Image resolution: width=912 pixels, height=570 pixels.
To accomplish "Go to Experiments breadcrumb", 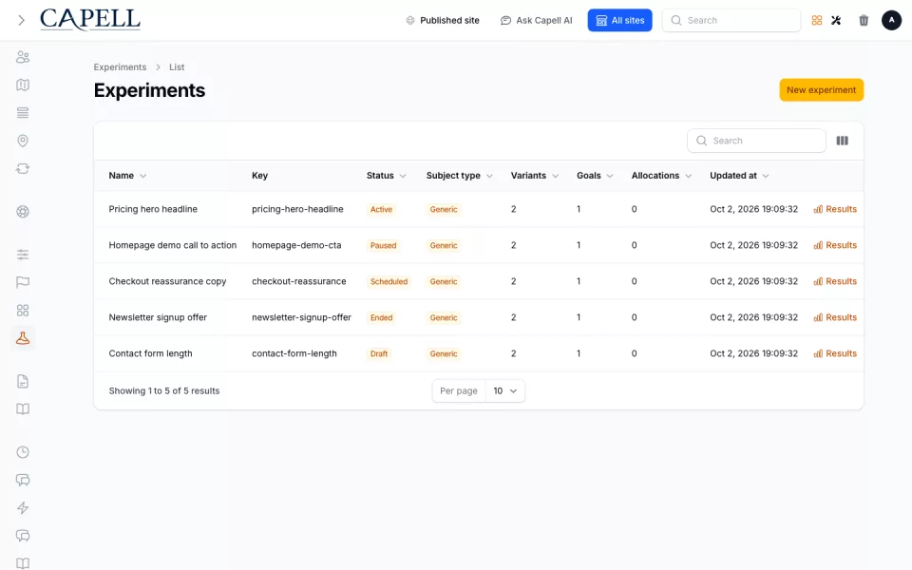I will click(x=120, y=66).
